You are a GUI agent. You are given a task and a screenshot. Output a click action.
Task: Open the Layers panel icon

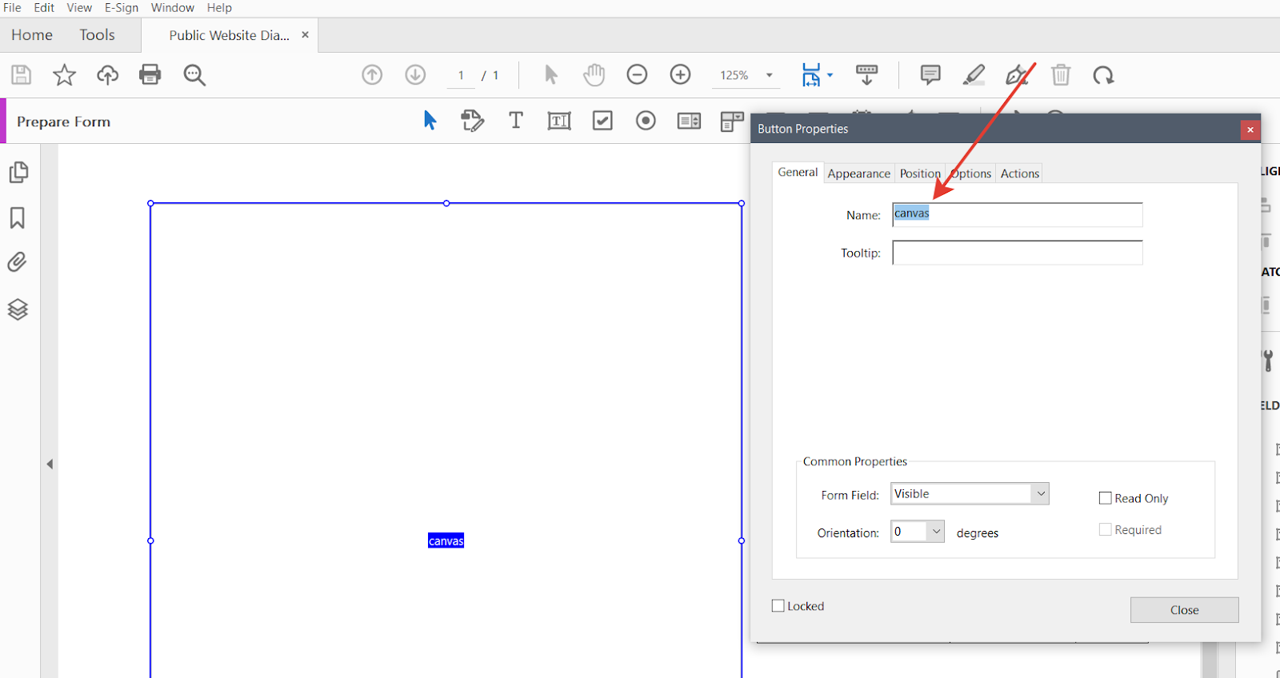coord(18,309)
